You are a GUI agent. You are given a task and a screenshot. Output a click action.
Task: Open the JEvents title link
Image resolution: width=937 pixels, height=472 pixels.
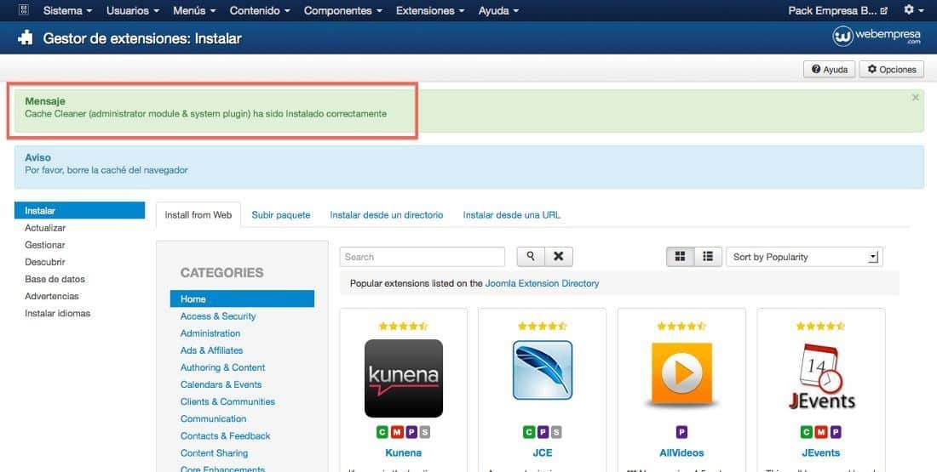coord(821,453)
